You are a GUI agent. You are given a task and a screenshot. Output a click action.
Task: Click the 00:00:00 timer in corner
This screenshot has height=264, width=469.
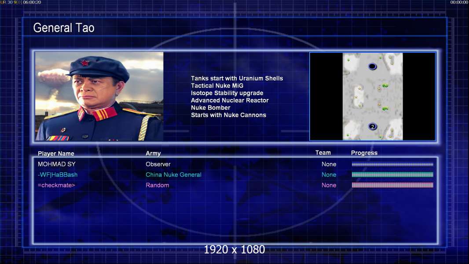click(x=459, y=2)
